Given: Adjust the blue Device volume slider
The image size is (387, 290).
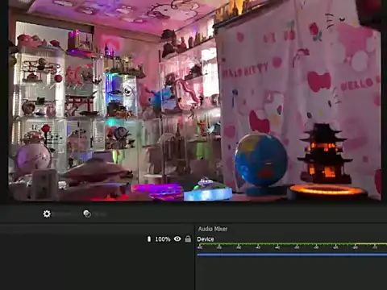Looking at the screenshot, I should tap(292, 255).
